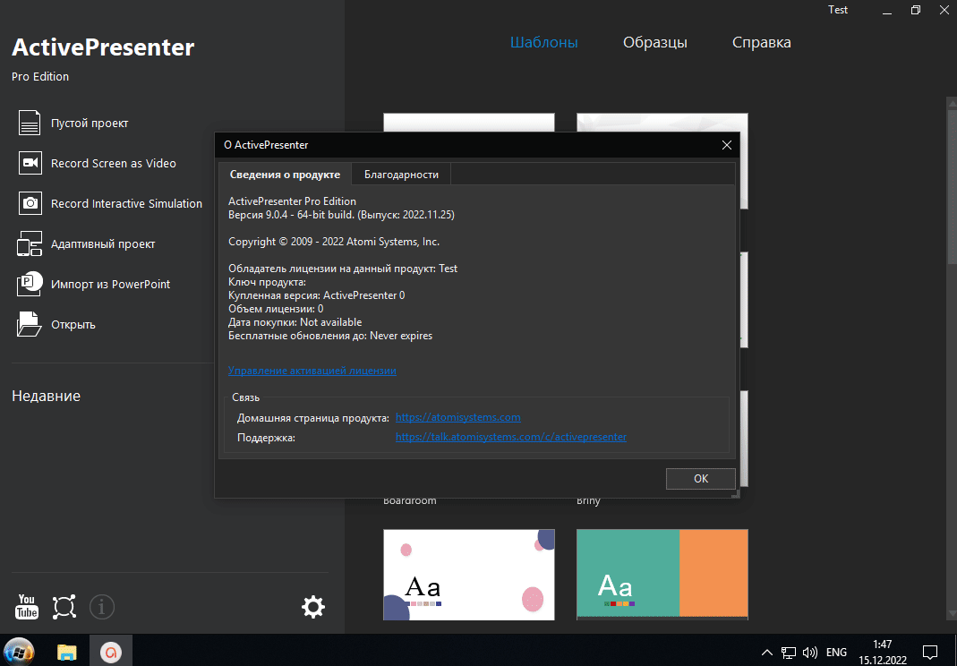Open the Справка tab
The height and width of the screenshot is (666, 957).
[762, 42]
